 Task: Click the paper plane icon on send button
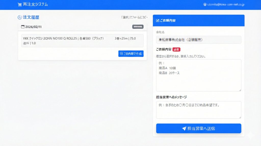pos(184,128)
